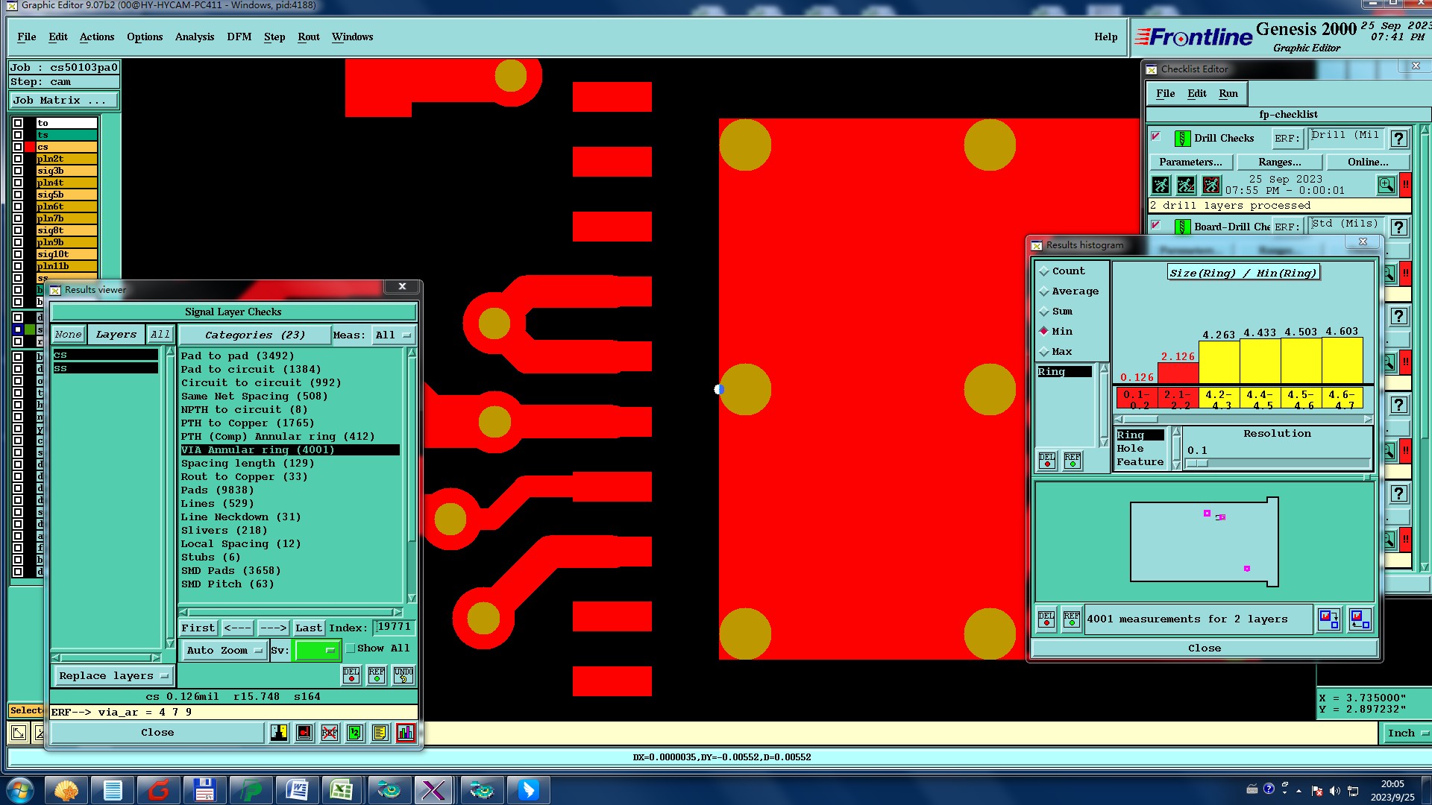Image resolution: width=1432 pixels, height=805 pixels.
Task: Open the Auto Zoom dropdown
Action: click(224, 651)
